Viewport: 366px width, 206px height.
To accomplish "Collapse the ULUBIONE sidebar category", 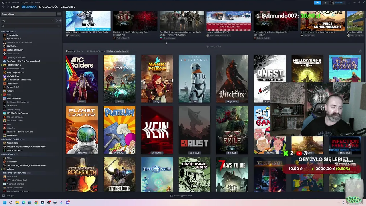I will pos(2,31).
